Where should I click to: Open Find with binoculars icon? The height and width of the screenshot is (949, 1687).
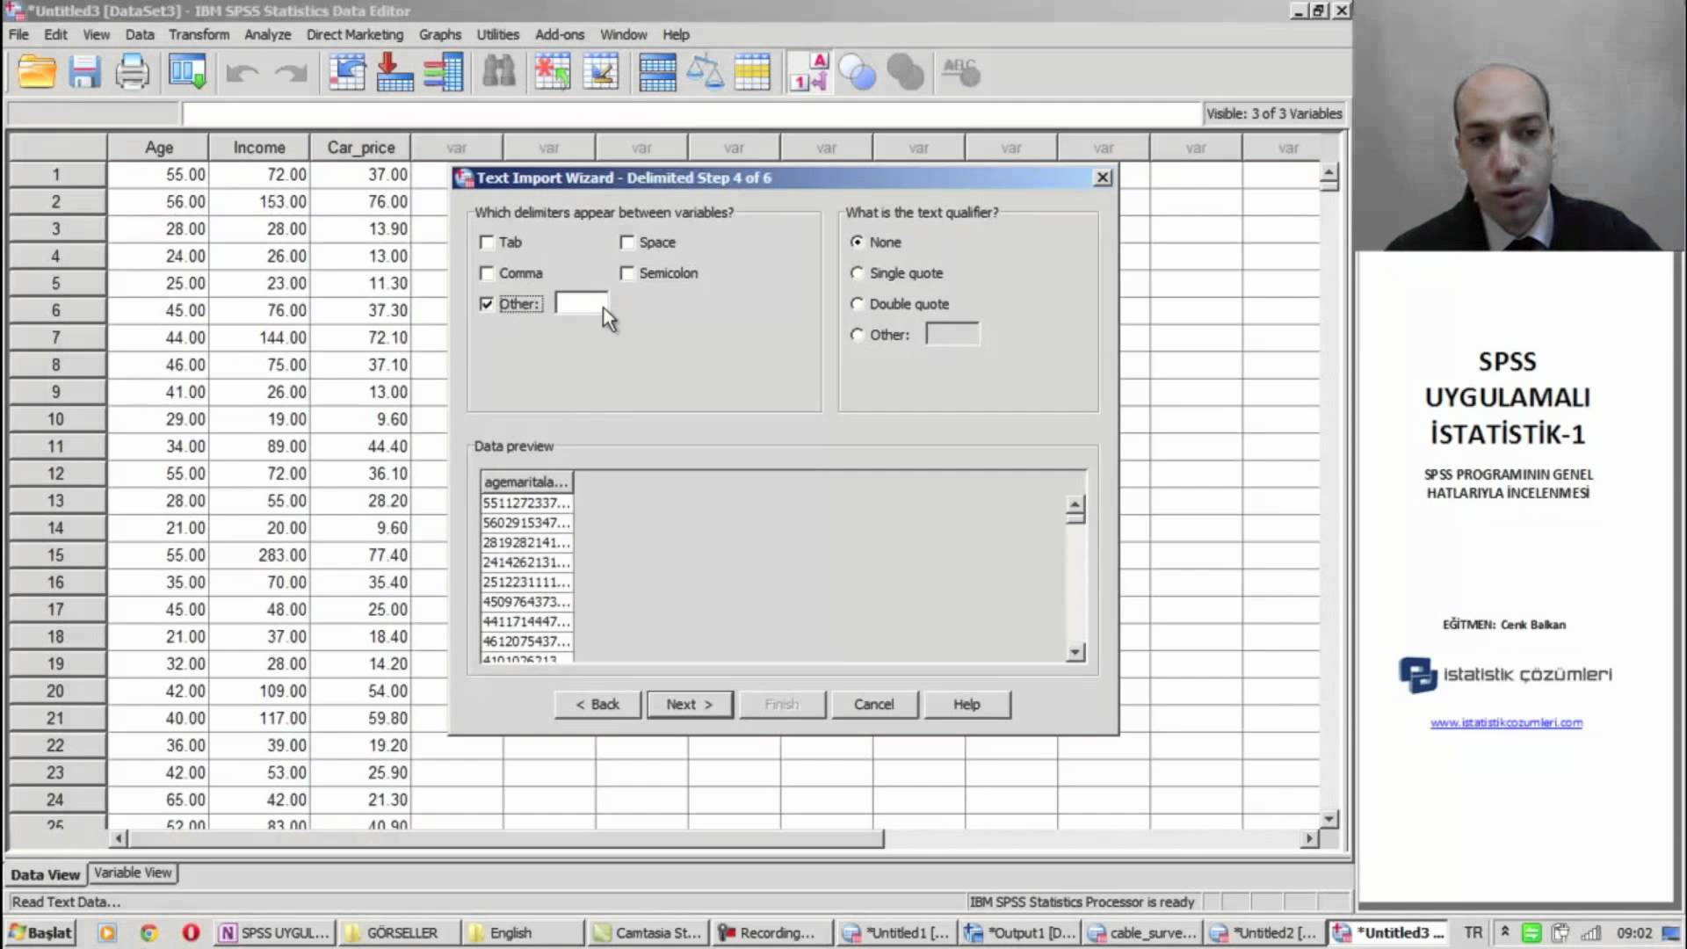click(x=499, y=72)
